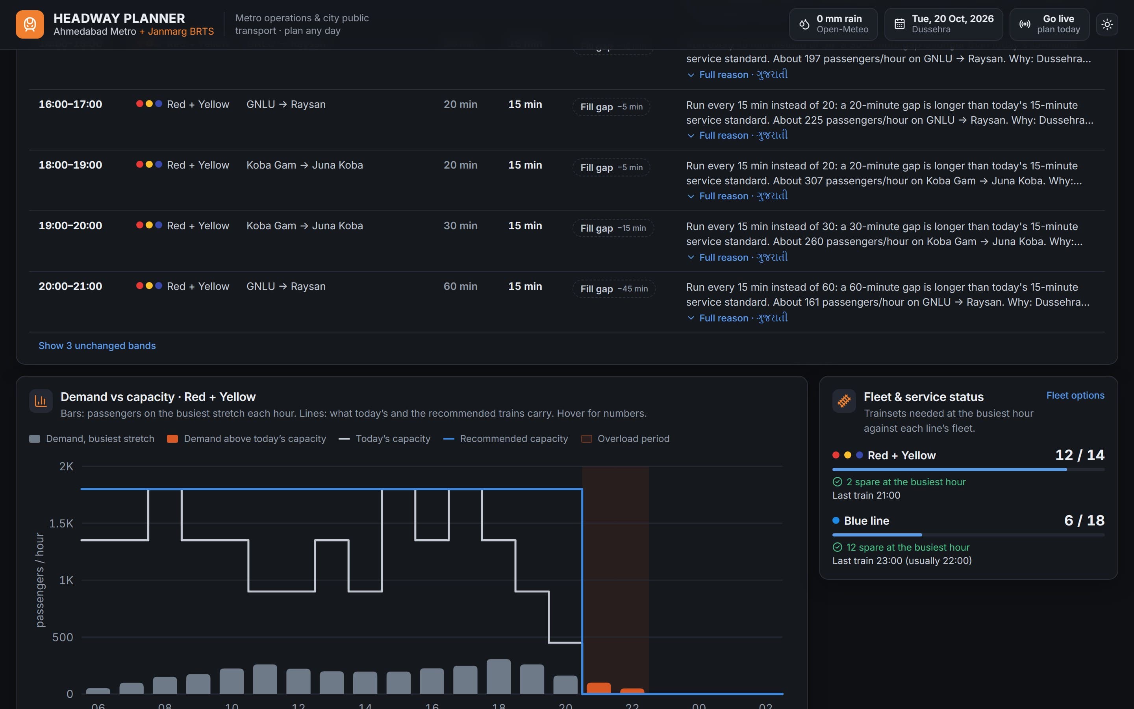Click the 18:00–19:00 time band
Screen dimensions: 1134x709
[x=70, y=165]
